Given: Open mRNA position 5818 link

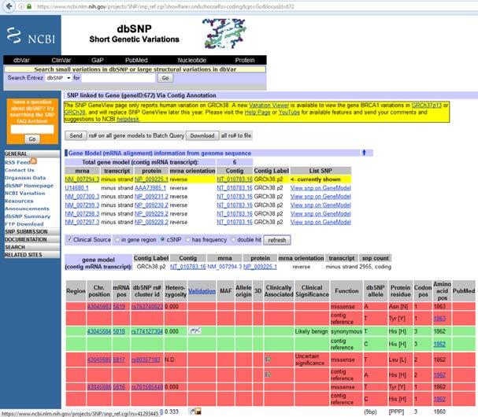Looking at the screenshot, I should point(119,331).
